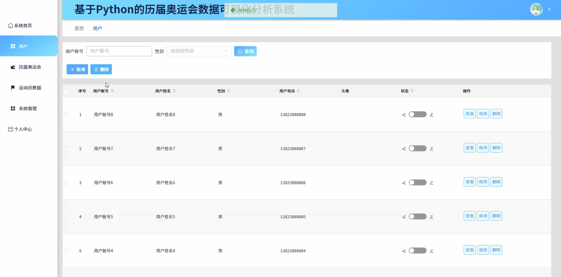Check the checkbox for row 用户账号8

(x=66, y=115)
